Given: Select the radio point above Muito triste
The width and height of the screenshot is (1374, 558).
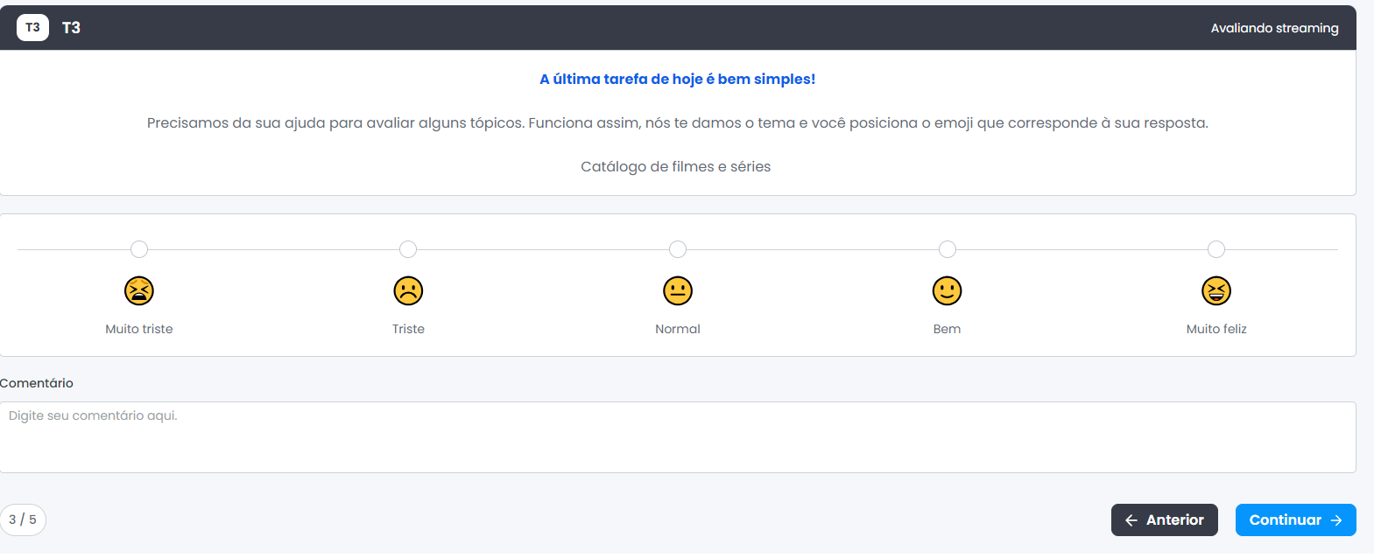Looking at the screenshot, I should [x=139, y=249].
